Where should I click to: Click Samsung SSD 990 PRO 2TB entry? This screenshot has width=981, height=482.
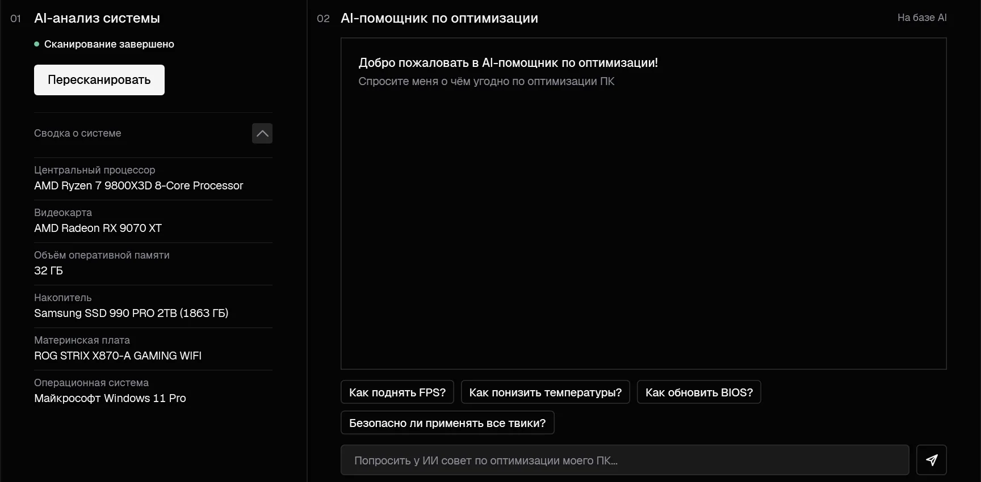click(x=131, y=313)
